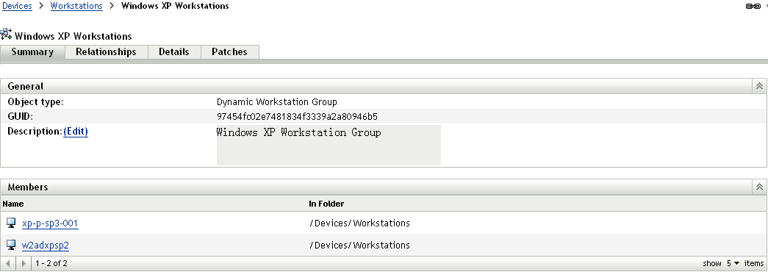Click the folder path for w2adxpsp2
The height and width of the screenshot is (272, 768).
click(359, 245)
